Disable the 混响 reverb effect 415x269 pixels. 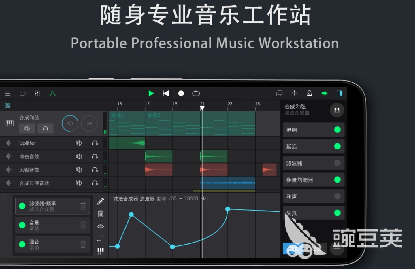click(337, 130)
